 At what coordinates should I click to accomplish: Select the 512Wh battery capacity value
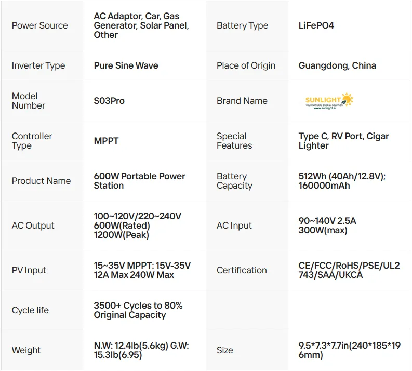click(x=342, y=181)
